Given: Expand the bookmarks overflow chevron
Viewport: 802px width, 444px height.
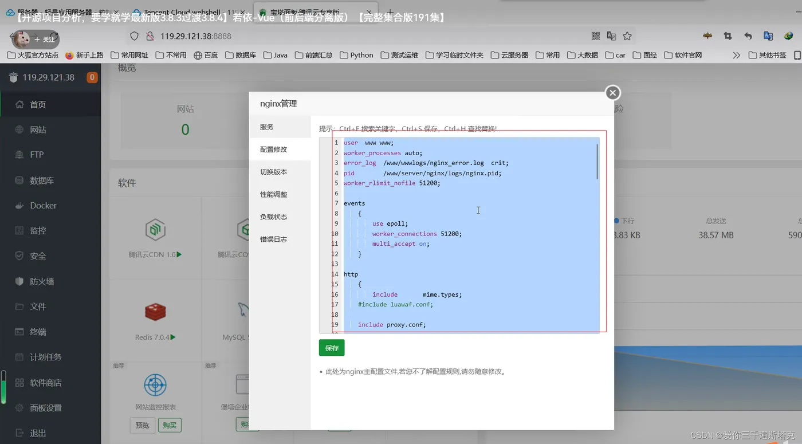Looking at the screenshot, I should 737,55.
